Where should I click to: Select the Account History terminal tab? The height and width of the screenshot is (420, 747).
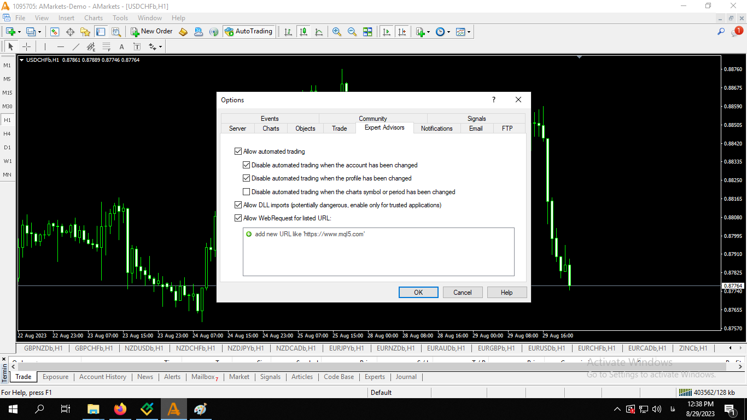click(103, 377)
